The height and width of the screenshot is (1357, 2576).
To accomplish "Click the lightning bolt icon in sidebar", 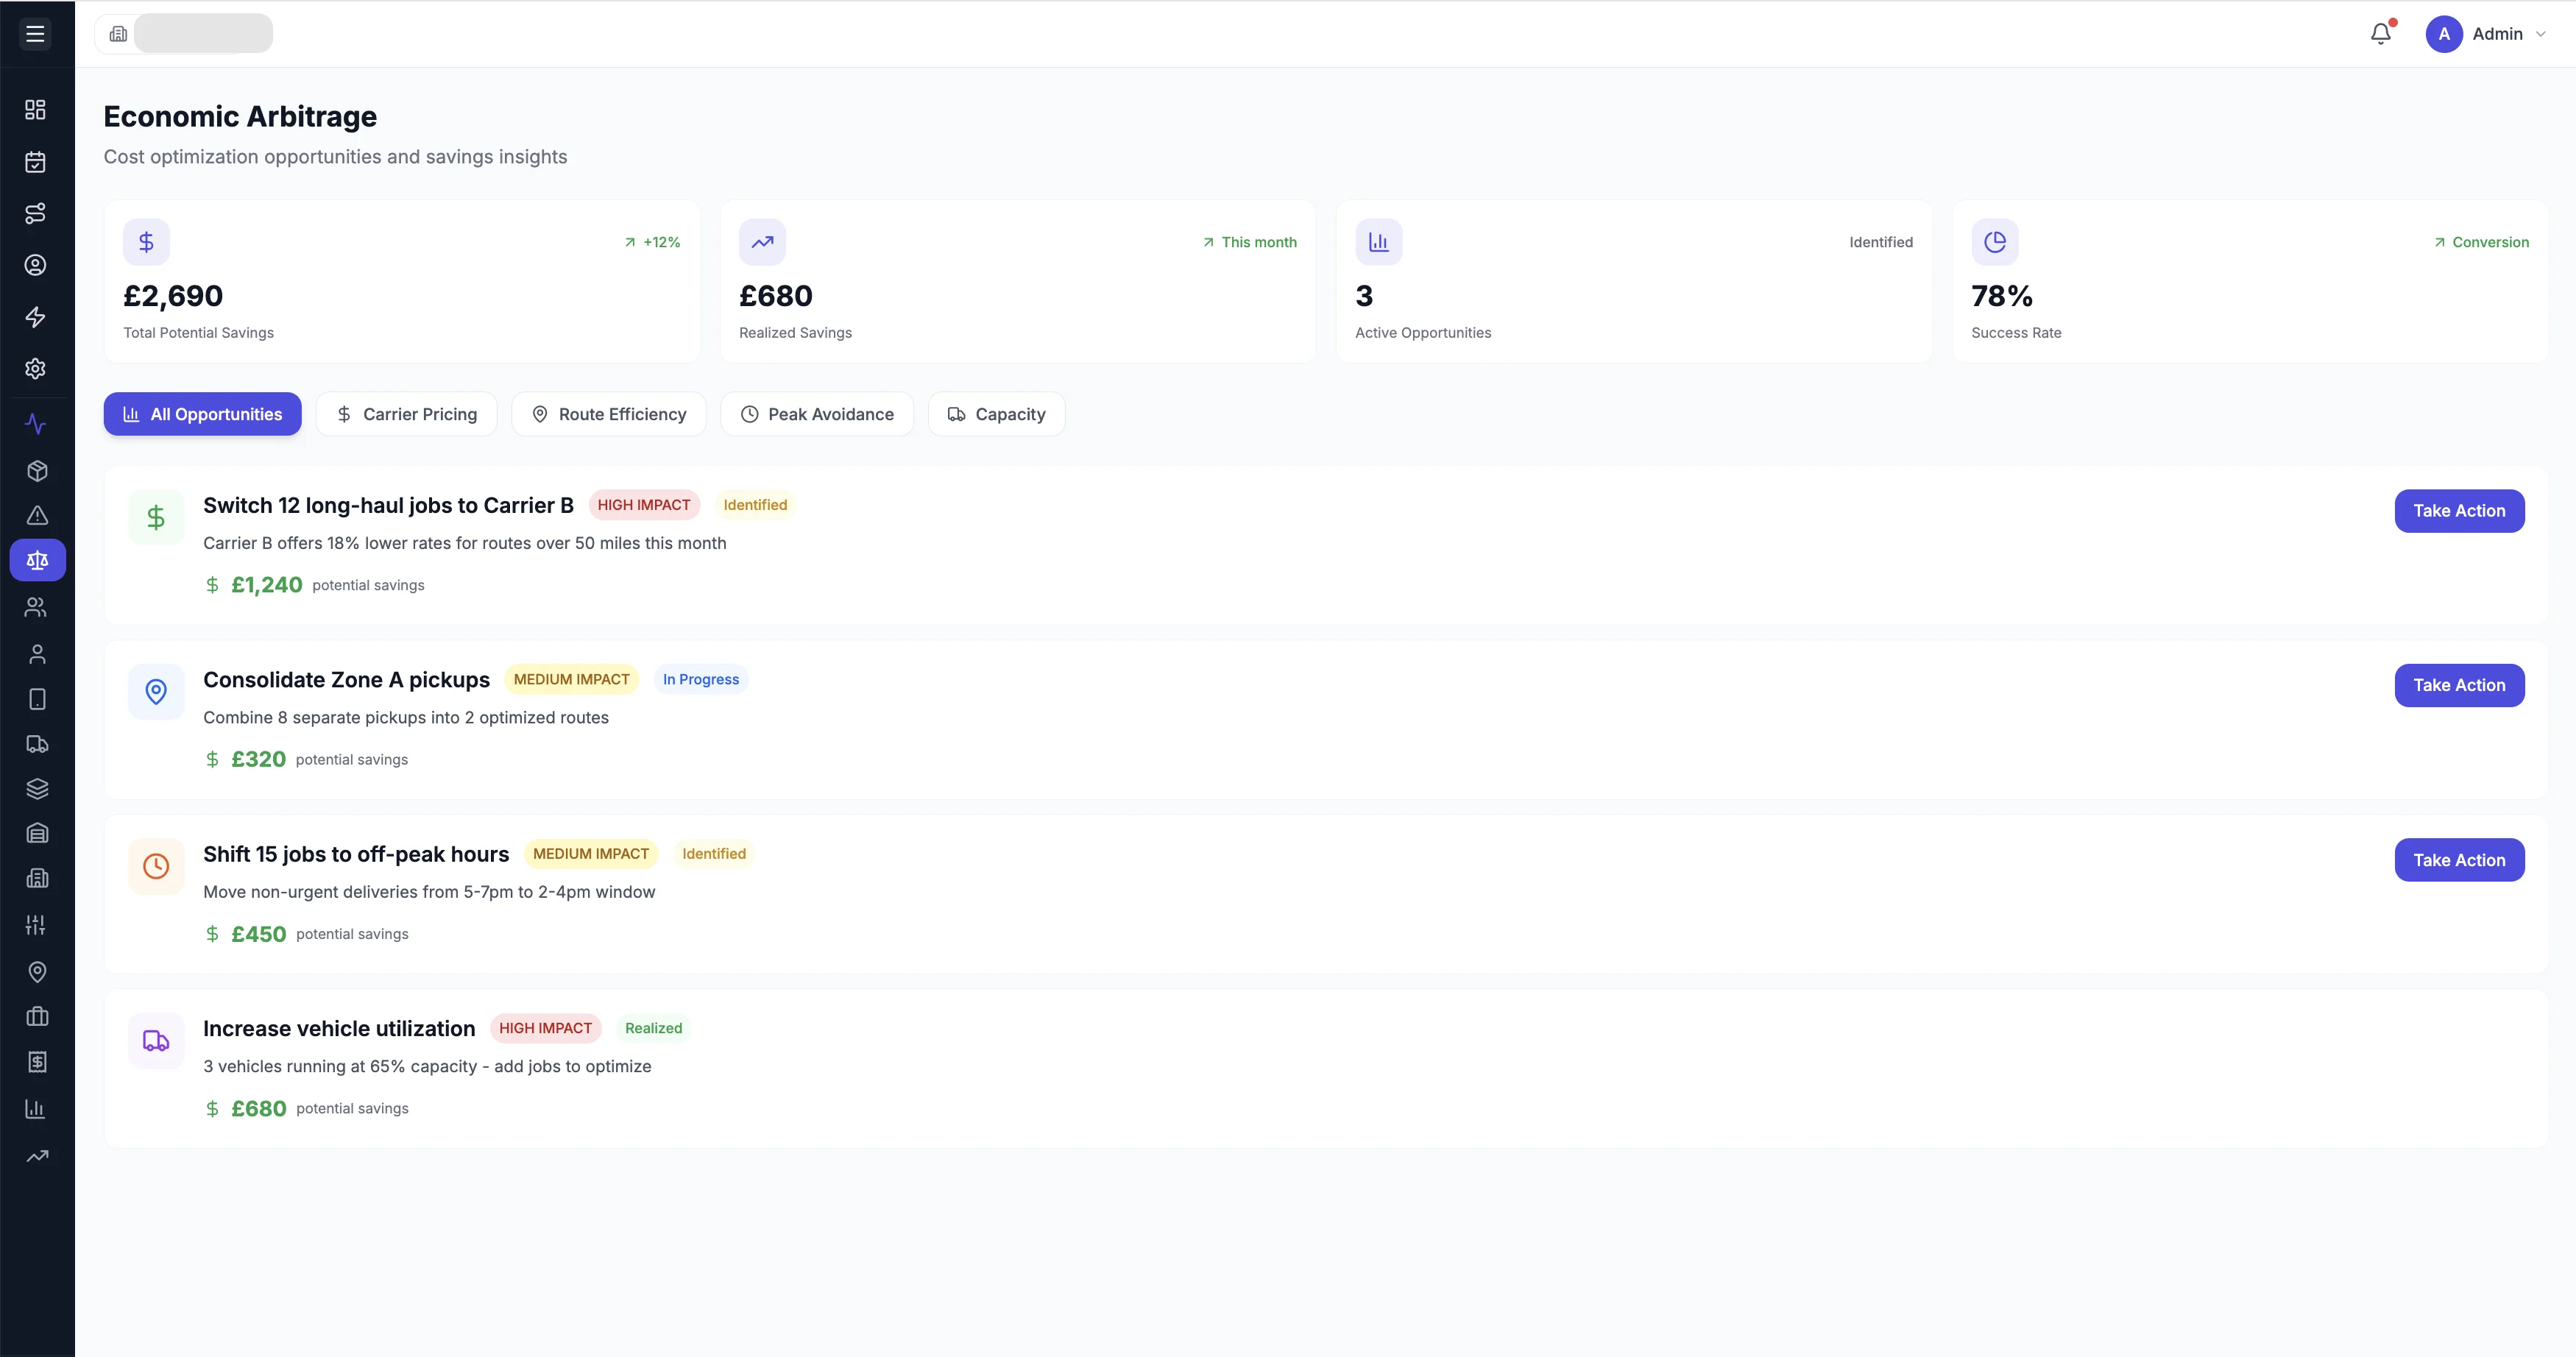I will [x=36, y=317].
